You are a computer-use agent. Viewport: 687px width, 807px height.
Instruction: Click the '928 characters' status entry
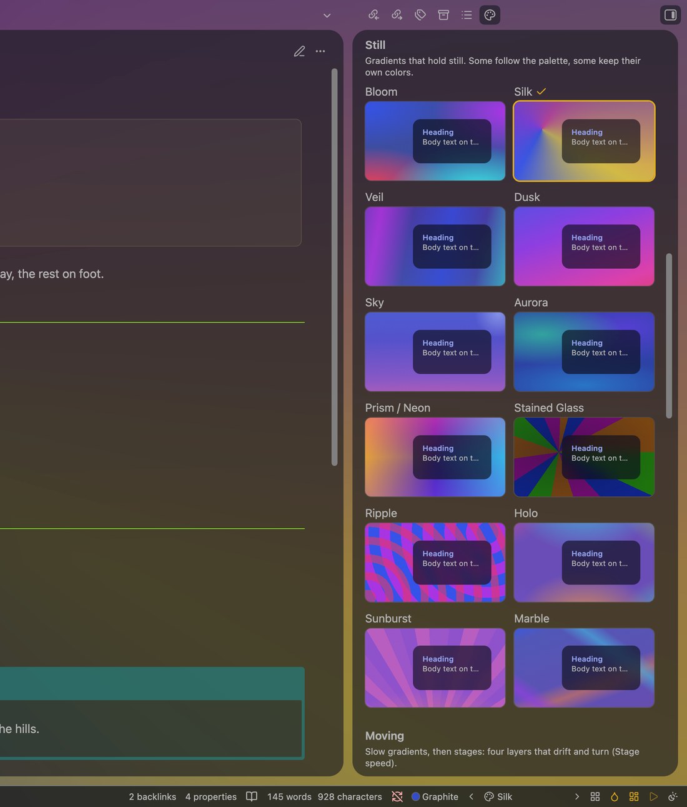[x=350, y=796]
